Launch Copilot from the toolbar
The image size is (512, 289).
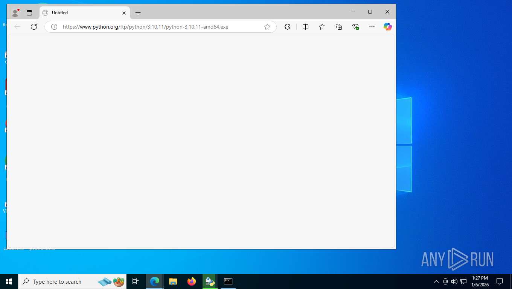[x=388, y=27]
